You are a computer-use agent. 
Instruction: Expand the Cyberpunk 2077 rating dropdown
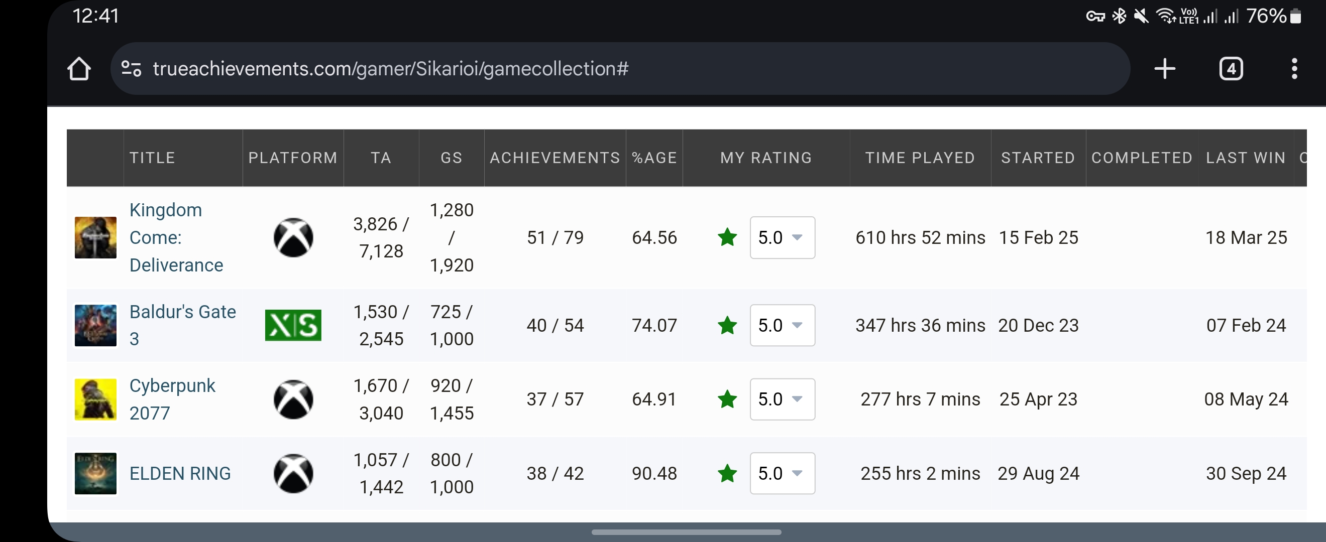(782, 399)
